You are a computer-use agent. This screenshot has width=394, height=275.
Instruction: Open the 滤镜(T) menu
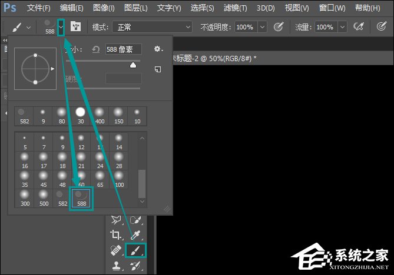coord(235,8)
